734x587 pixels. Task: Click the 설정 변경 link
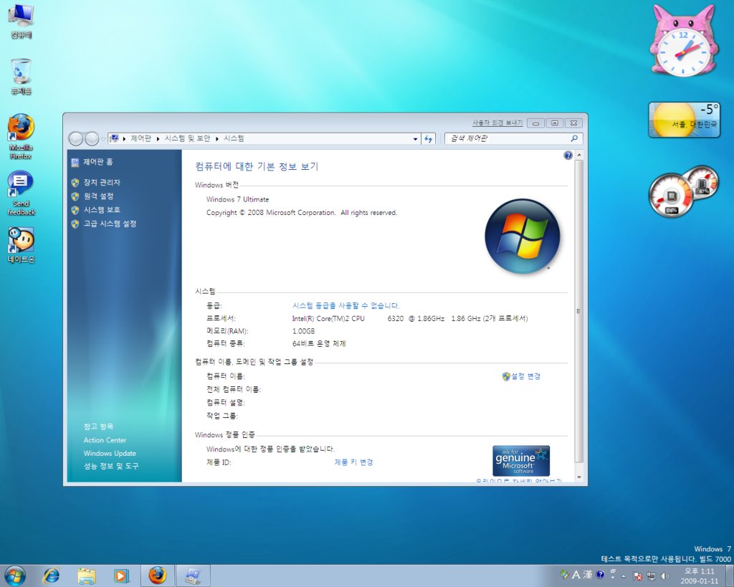tap(525, 376)
